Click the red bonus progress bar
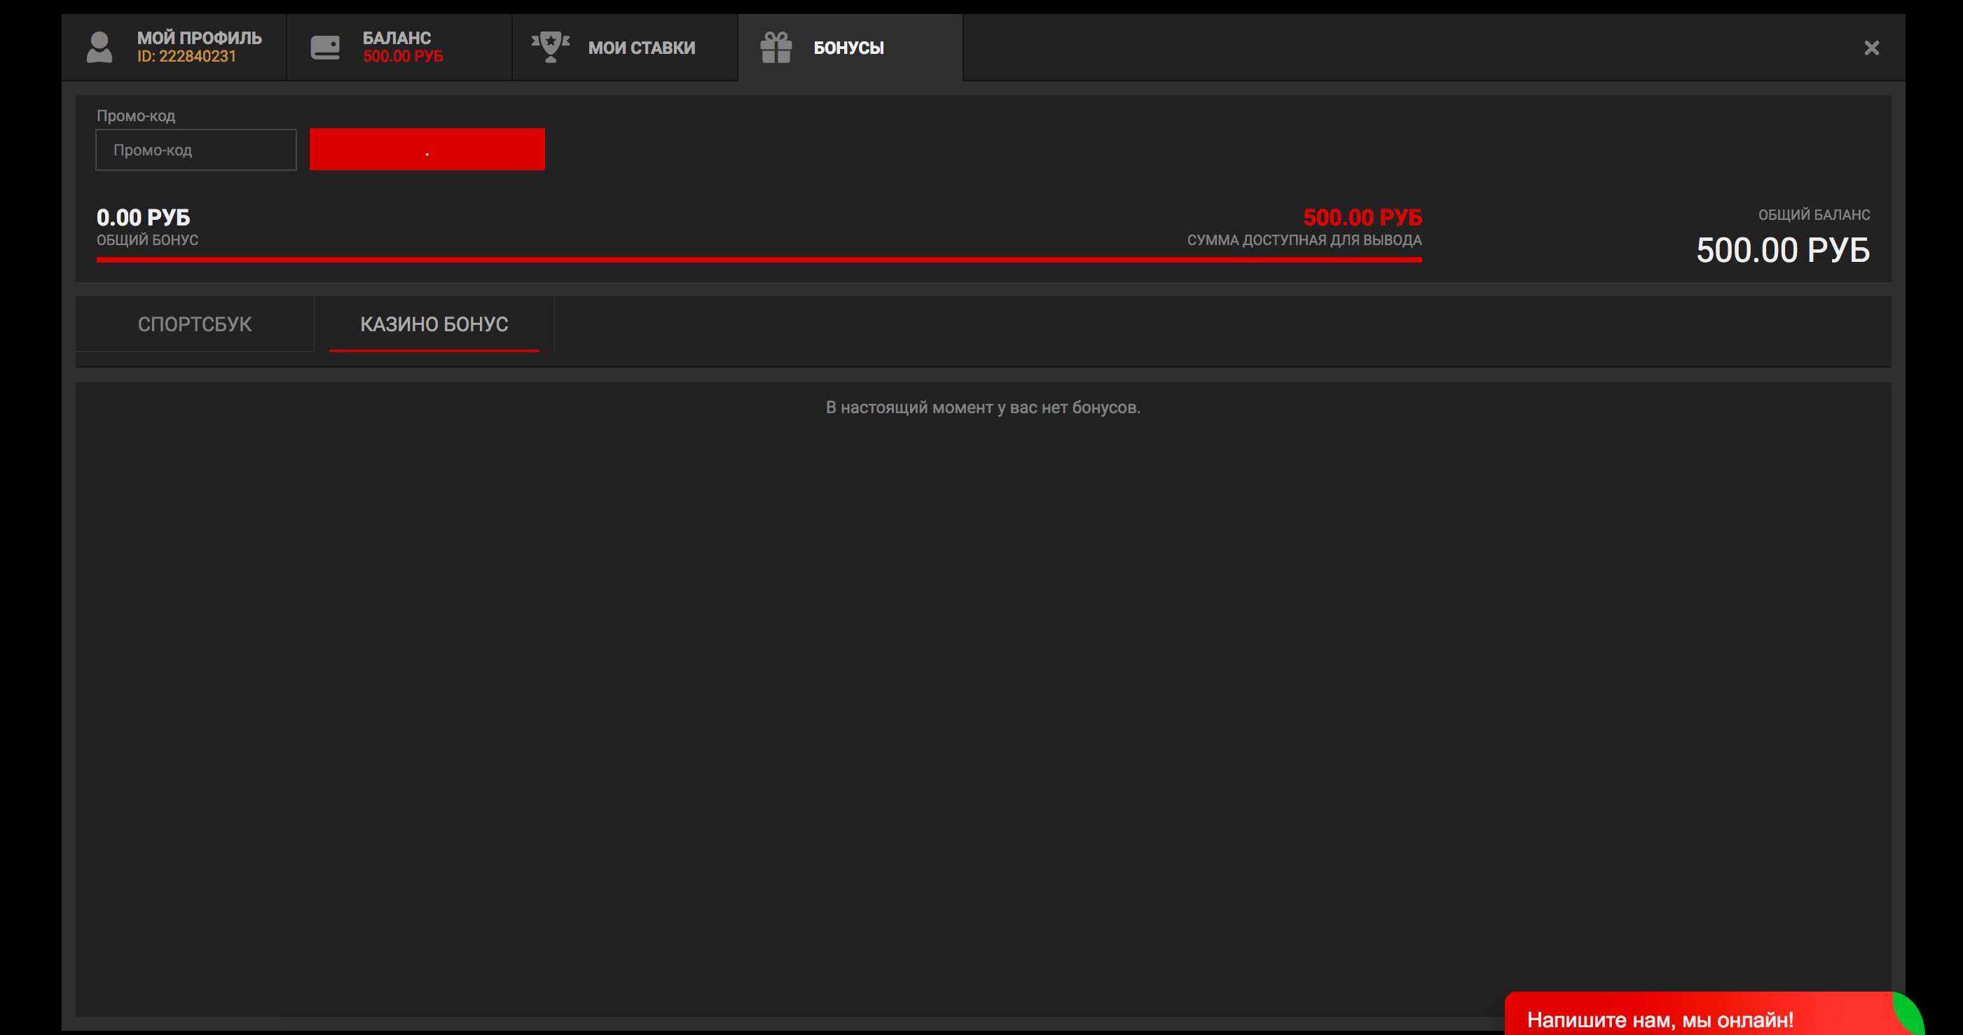Screen dimensions: 1963x1035 point(758,260)
